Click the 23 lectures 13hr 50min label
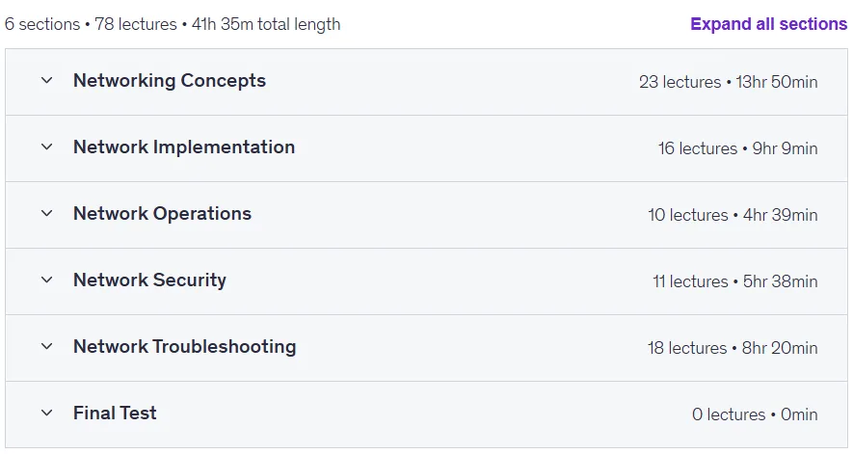 coord(729,82)
